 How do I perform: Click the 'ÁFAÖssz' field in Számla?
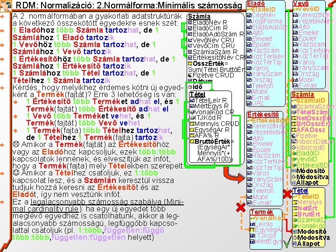coord(308,130)
